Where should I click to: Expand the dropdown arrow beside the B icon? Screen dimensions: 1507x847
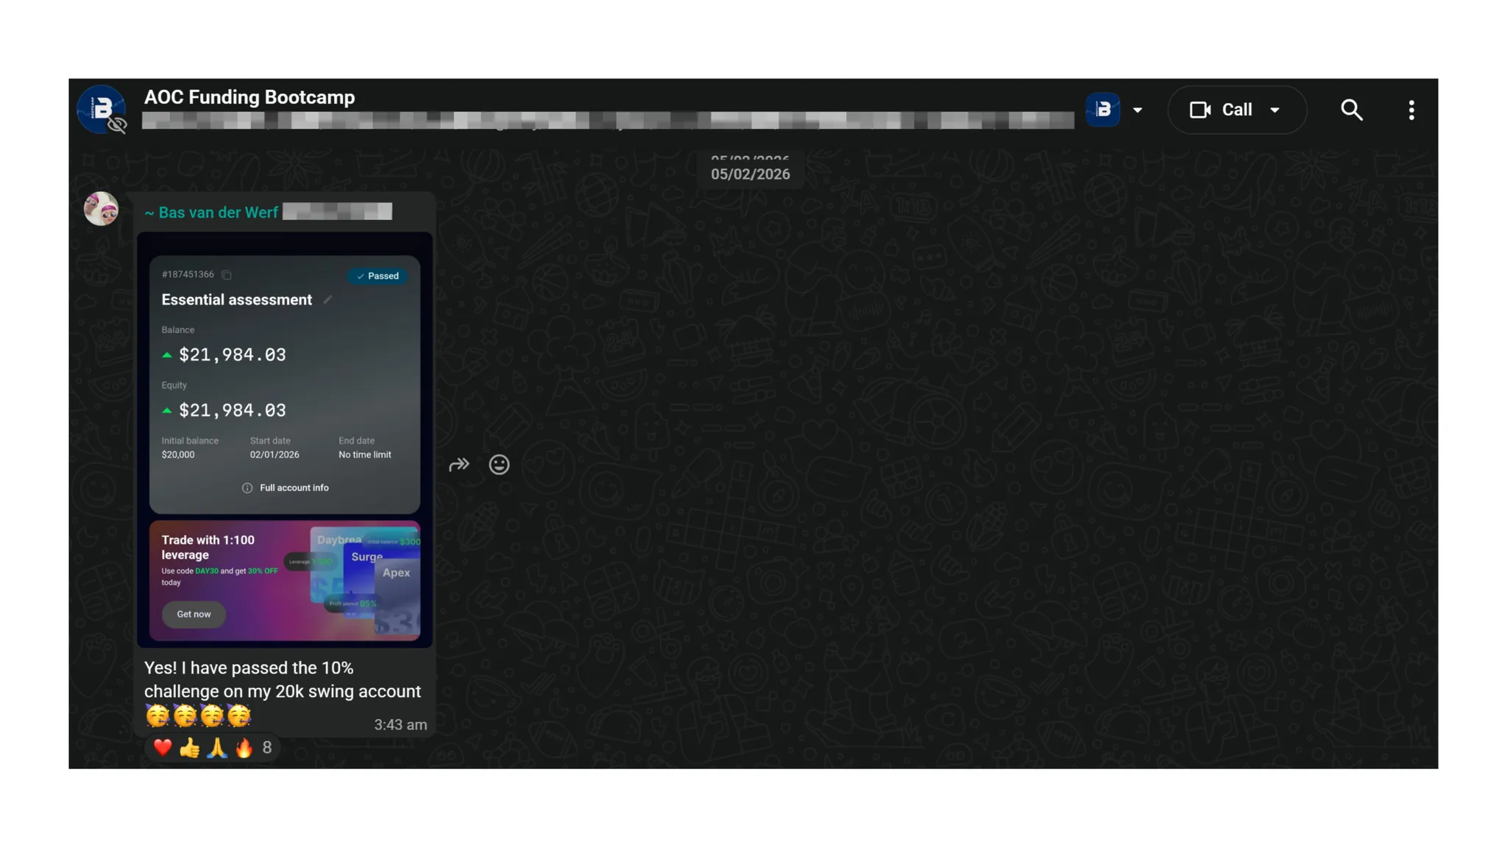coord(1138,110)
